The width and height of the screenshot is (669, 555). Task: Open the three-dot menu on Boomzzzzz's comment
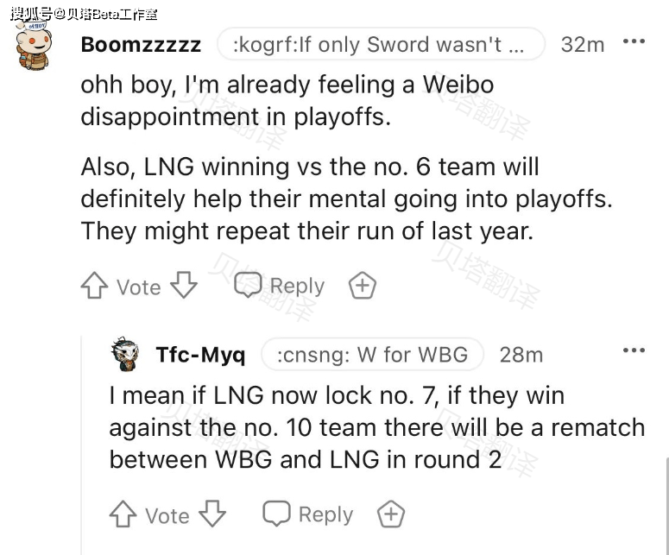[634, 41]
